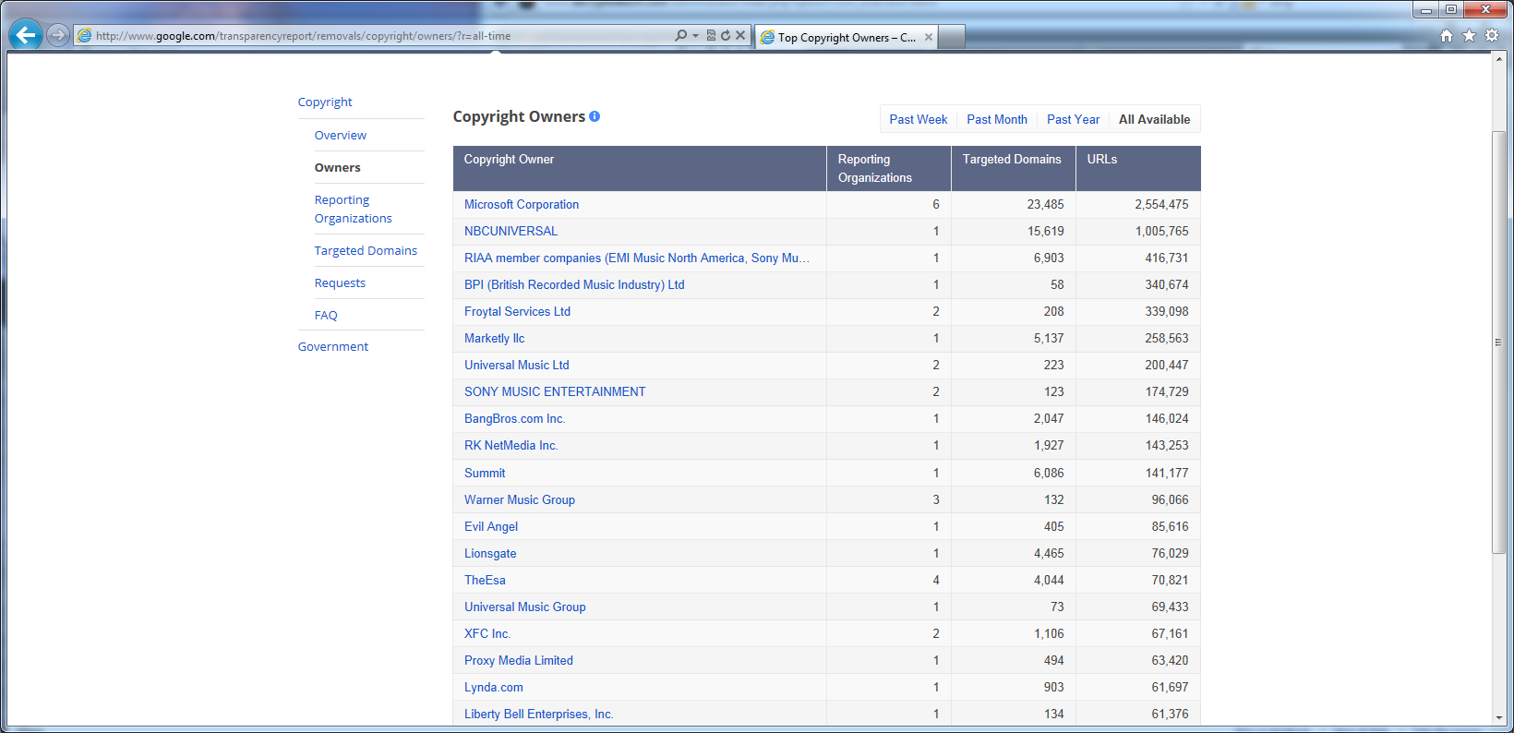Open the BangBros.com Inc. link

click(514, 418)
